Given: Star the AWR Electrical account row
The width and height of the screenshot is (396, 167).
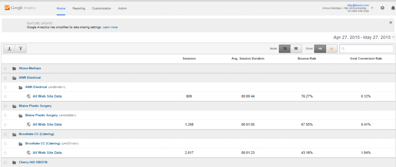Looking at the screenshot, I should tap(5, 78).
